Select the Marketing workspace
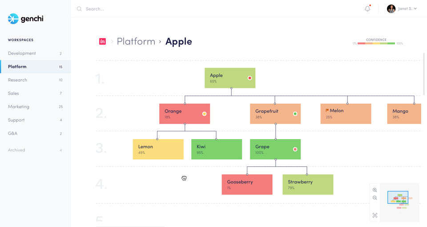Image resolution: width=427 pixels, height=227 pixels. [x=19, y=107]
